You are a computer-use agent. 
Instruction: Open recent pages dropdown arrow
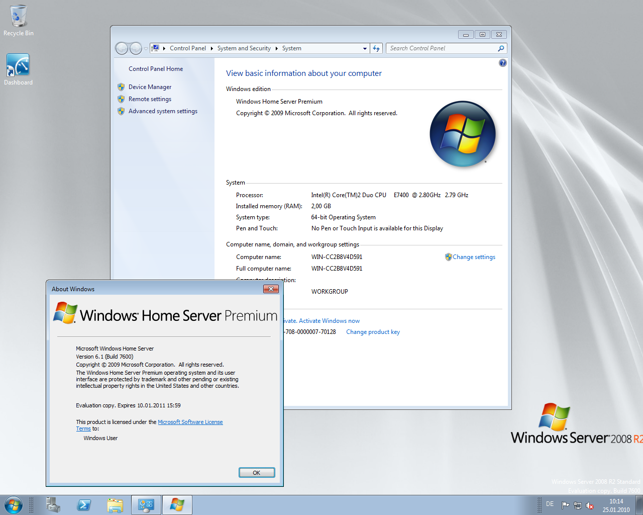point(146,49)
